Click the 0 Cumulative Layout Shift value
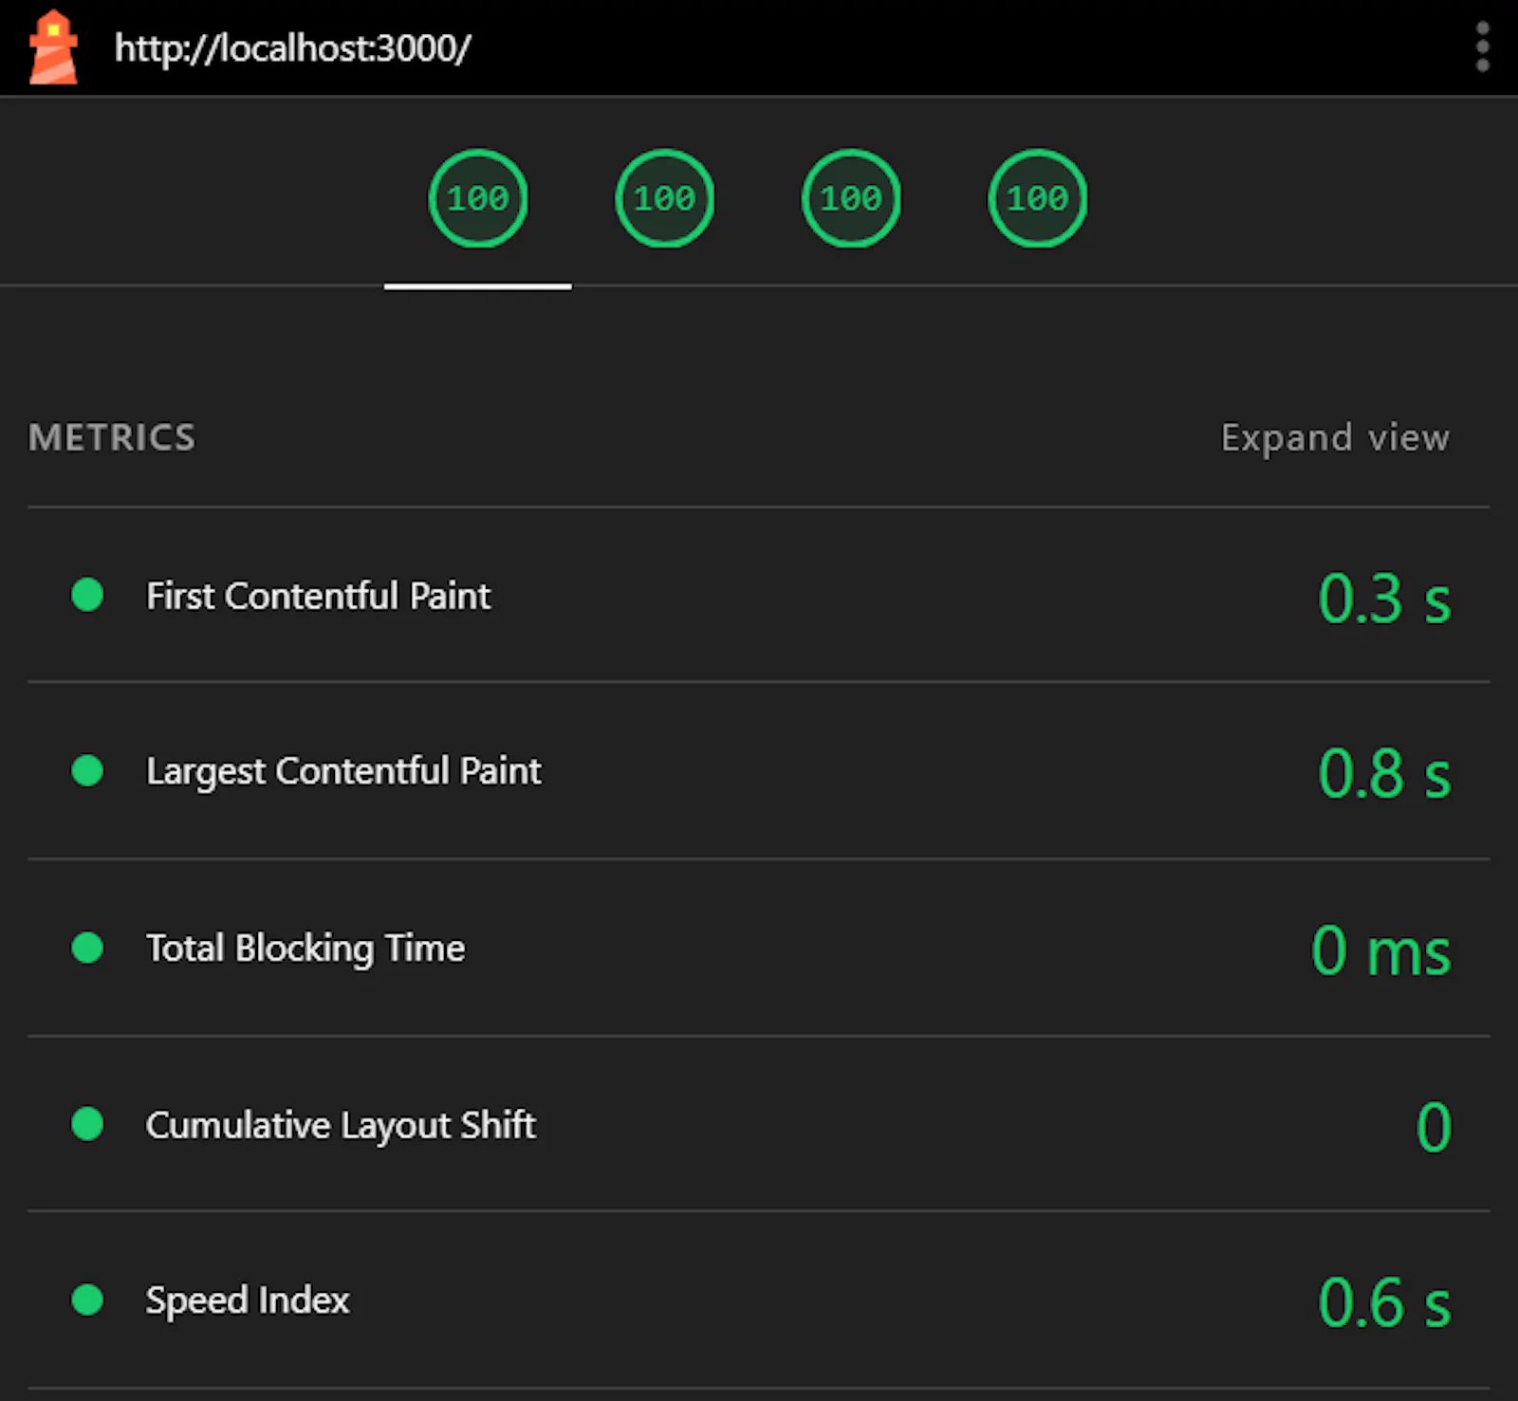Screen dimensions: 1518x1401 (1434, 1127)
